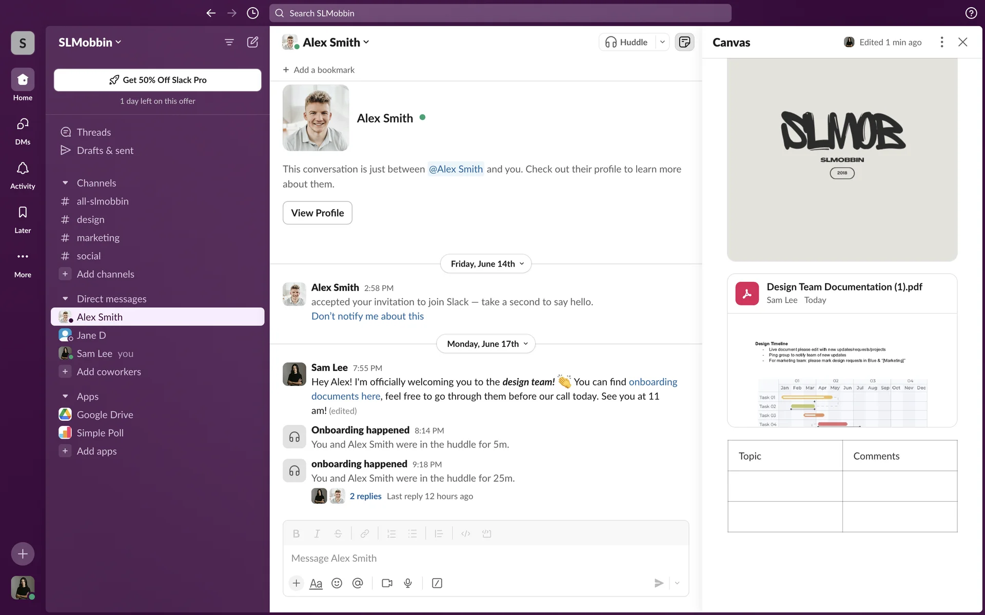
Task: Click the mention someone @ icon
Action: [x=358, y=583]
